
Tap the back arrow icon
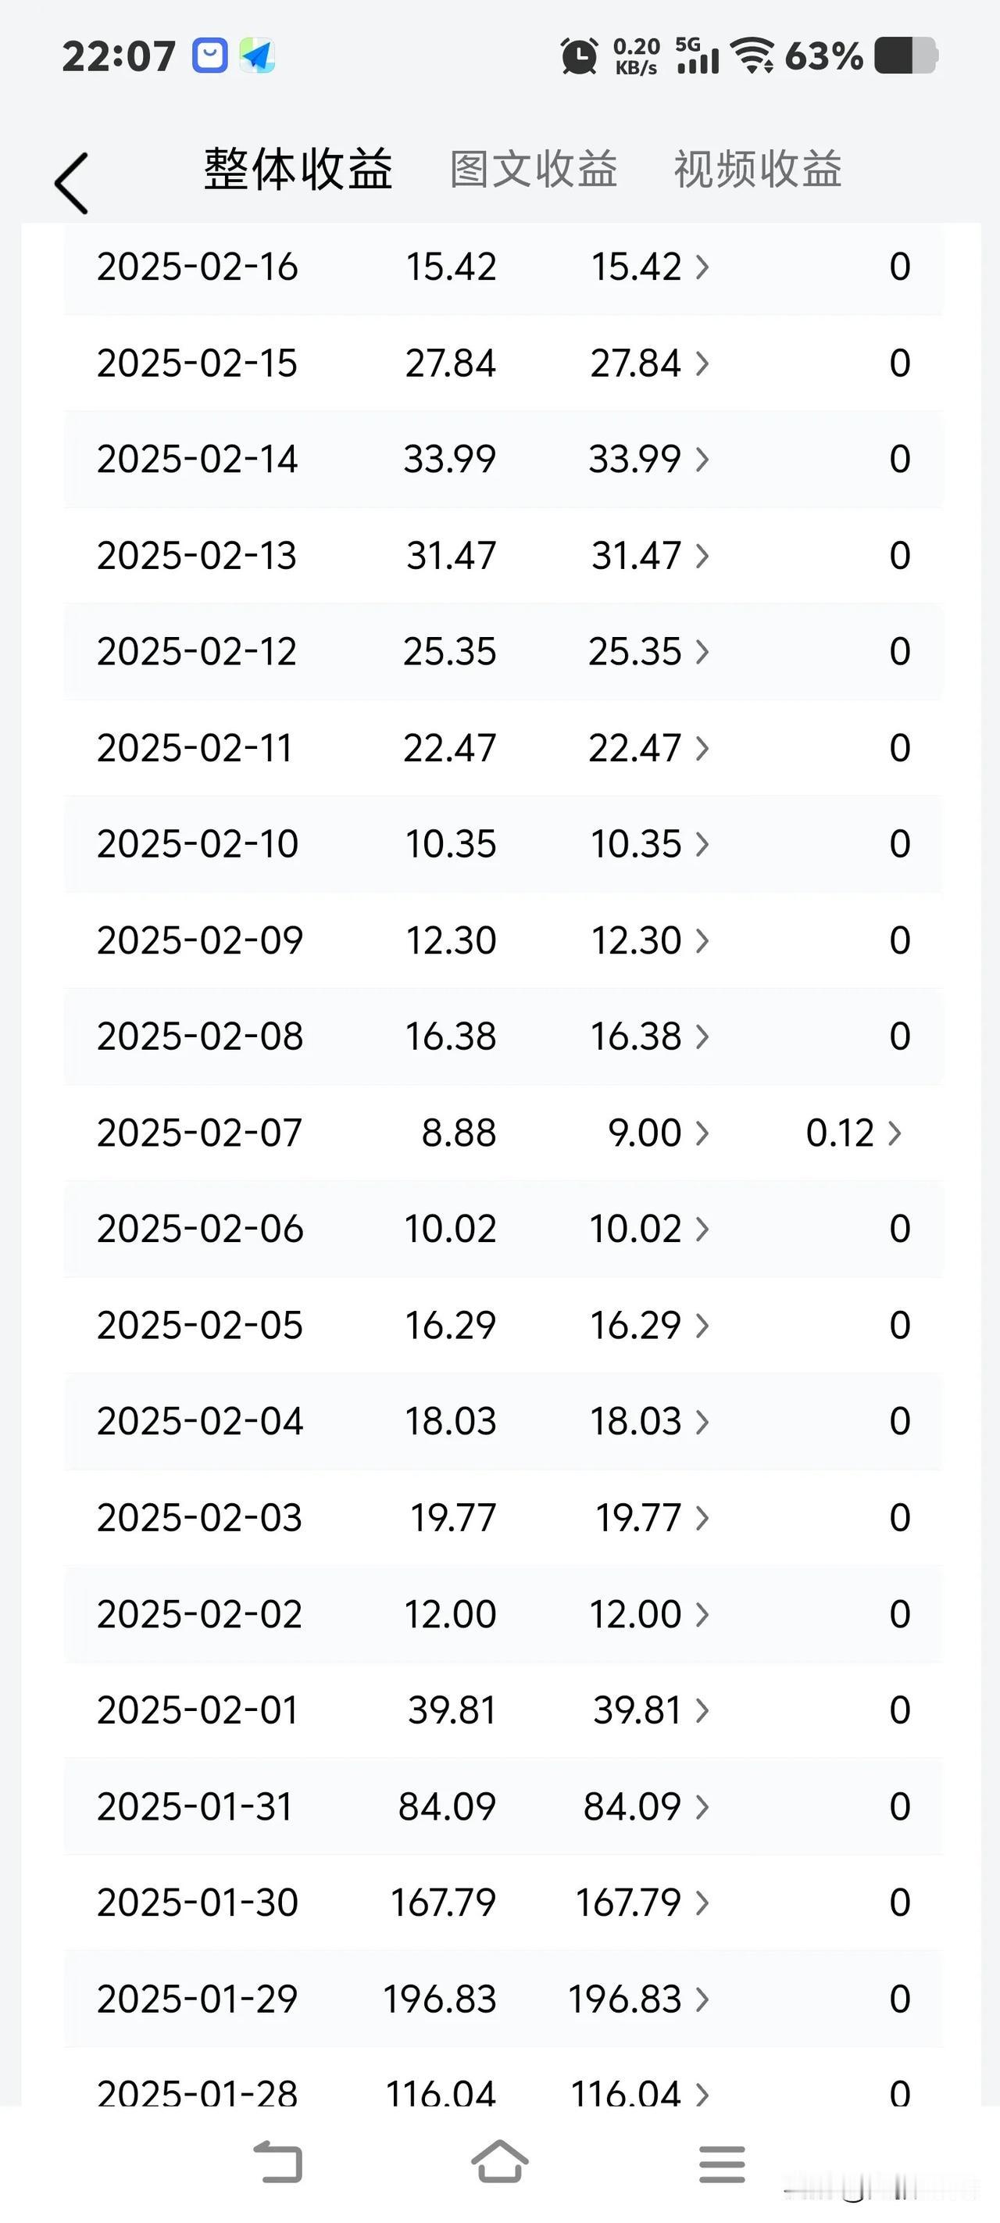(x=71, y=183)
